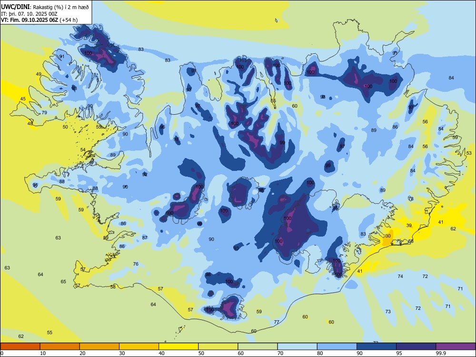Screen dimensions: 476x357
Task: Click the humidity reading 68 near southeast coast
Action: [x=411, y=241]
